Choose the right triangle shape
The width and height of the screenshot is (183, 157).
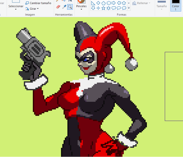(93, 3)
